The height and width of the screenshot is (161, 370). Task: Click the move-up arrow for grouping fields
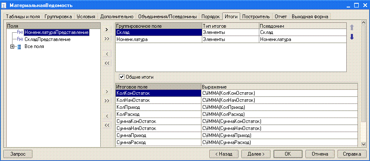[x=352, y=27]
